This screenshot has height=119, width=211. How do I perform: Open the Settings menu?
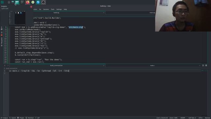59,9
